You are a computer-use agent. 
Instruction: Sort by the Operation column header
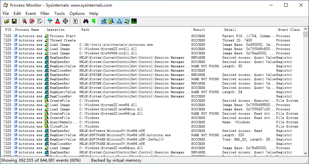pos(62,30)
